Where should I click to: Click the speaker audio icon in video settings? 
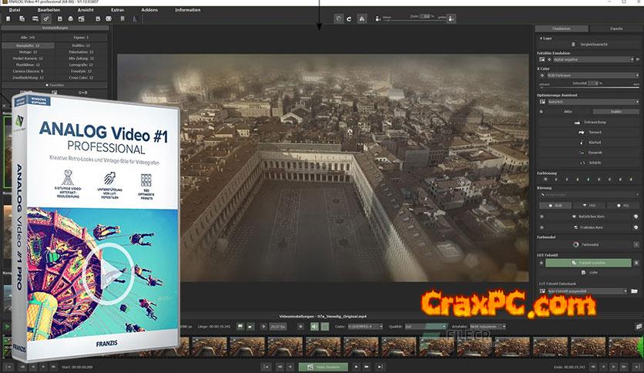coord(314,327)
